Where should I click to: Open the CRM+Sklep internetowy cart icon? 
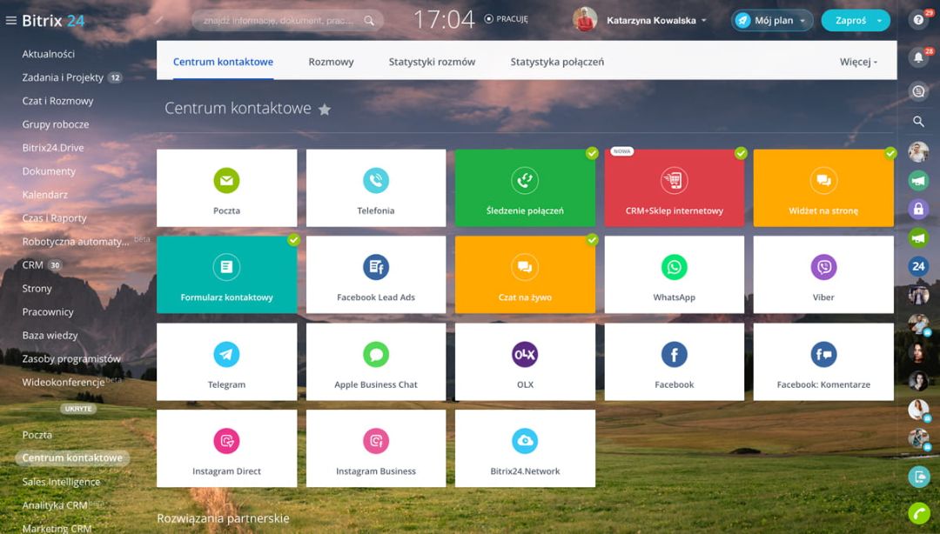click(674, 180)
